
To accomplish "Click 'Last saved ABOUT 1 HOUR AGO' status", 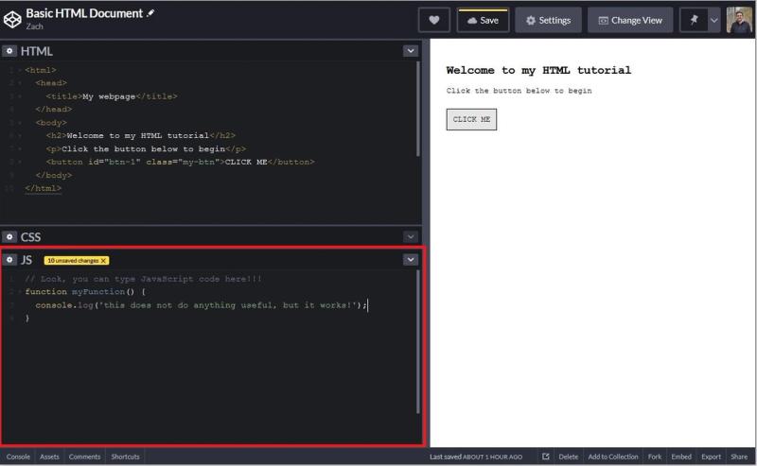I will click(476, 457).
